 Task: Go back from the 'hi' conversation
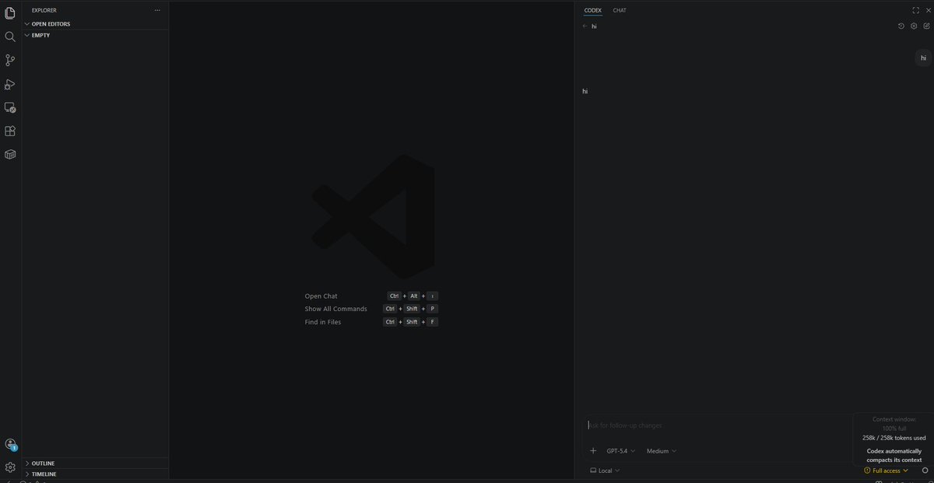[x=585, y=26]
